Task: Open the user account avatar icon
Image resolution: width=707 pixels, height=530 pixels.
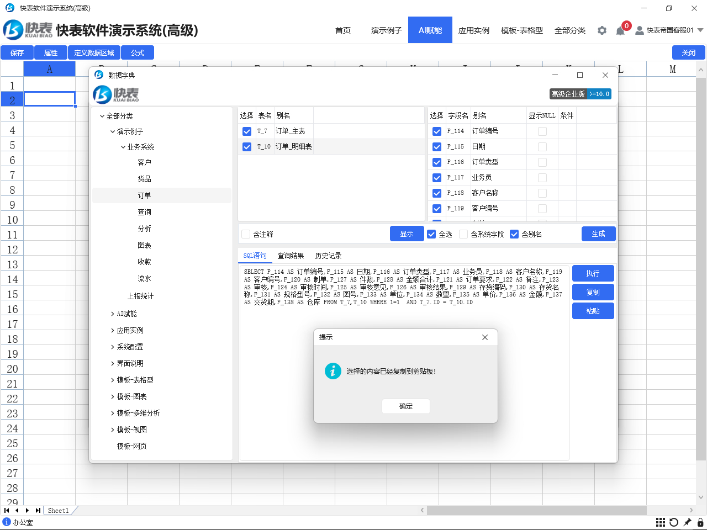Action: click(x=639, y=30)
